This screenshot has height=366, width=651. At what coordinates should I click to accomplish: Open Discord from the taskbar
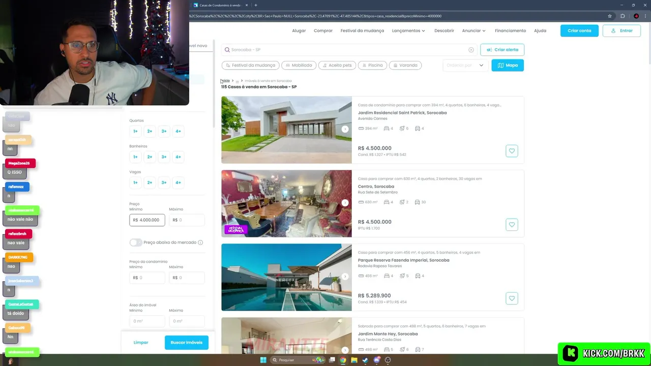tap(377, 360)
